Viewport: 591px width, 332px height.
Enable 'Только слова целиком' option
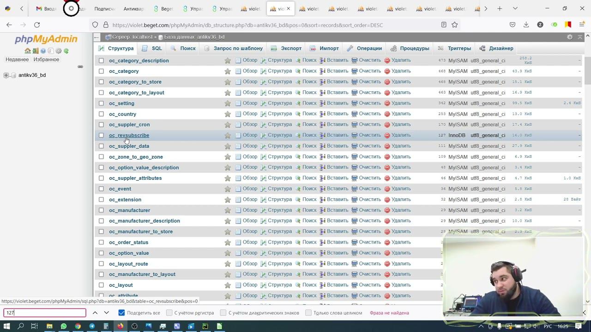308,313
